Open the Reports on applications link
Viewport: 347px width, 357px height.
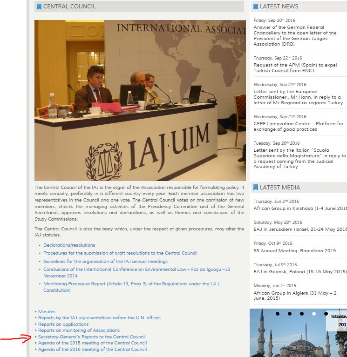click(63, 324)
